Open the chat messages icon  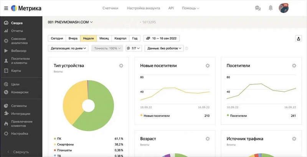(257, 8)
